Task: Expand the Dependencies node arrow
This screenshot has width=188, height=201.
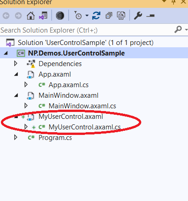Action: pyautogui.click(x=16, y=63)
